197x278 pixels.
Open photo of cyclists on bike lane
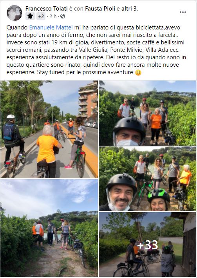49,129
